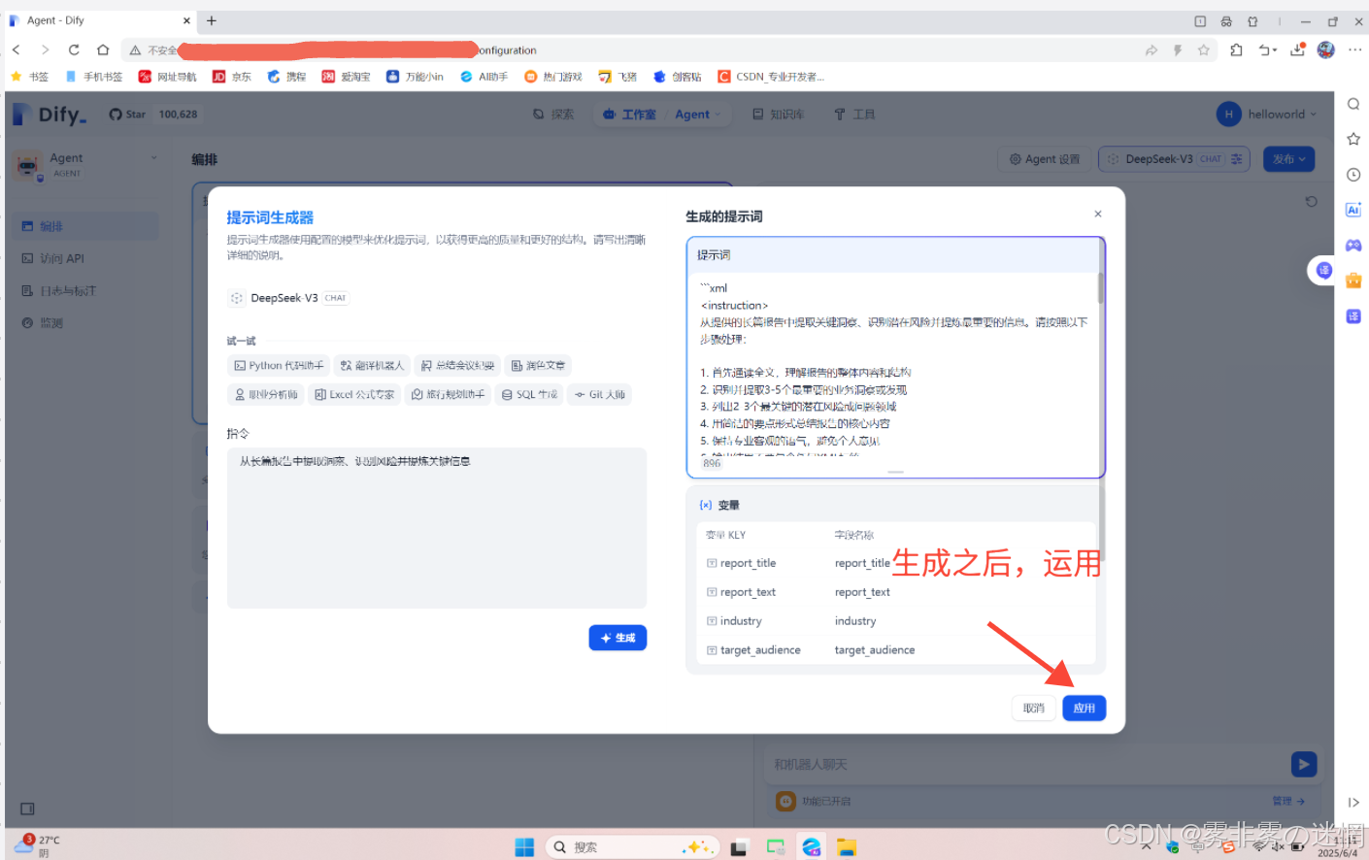Open the Agent 设置 button
The width and height of the screenshot is (1369, 860).
coord(1044,159)
